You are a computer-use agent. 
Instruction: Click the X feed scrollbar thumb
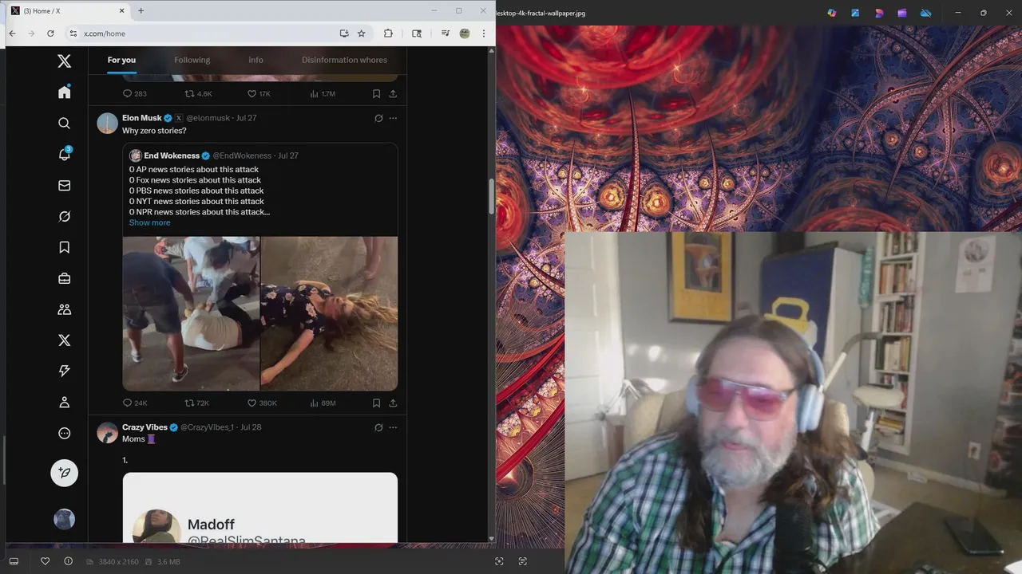[490, 197]
